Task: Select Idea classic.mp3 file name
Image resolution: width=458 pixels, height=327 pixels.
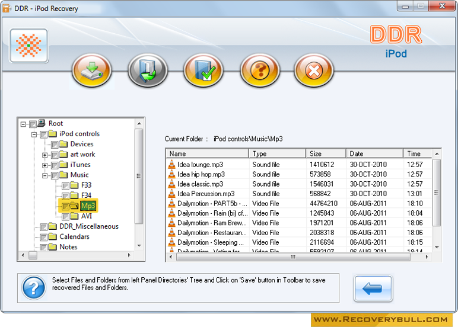Action: (200, 184)
